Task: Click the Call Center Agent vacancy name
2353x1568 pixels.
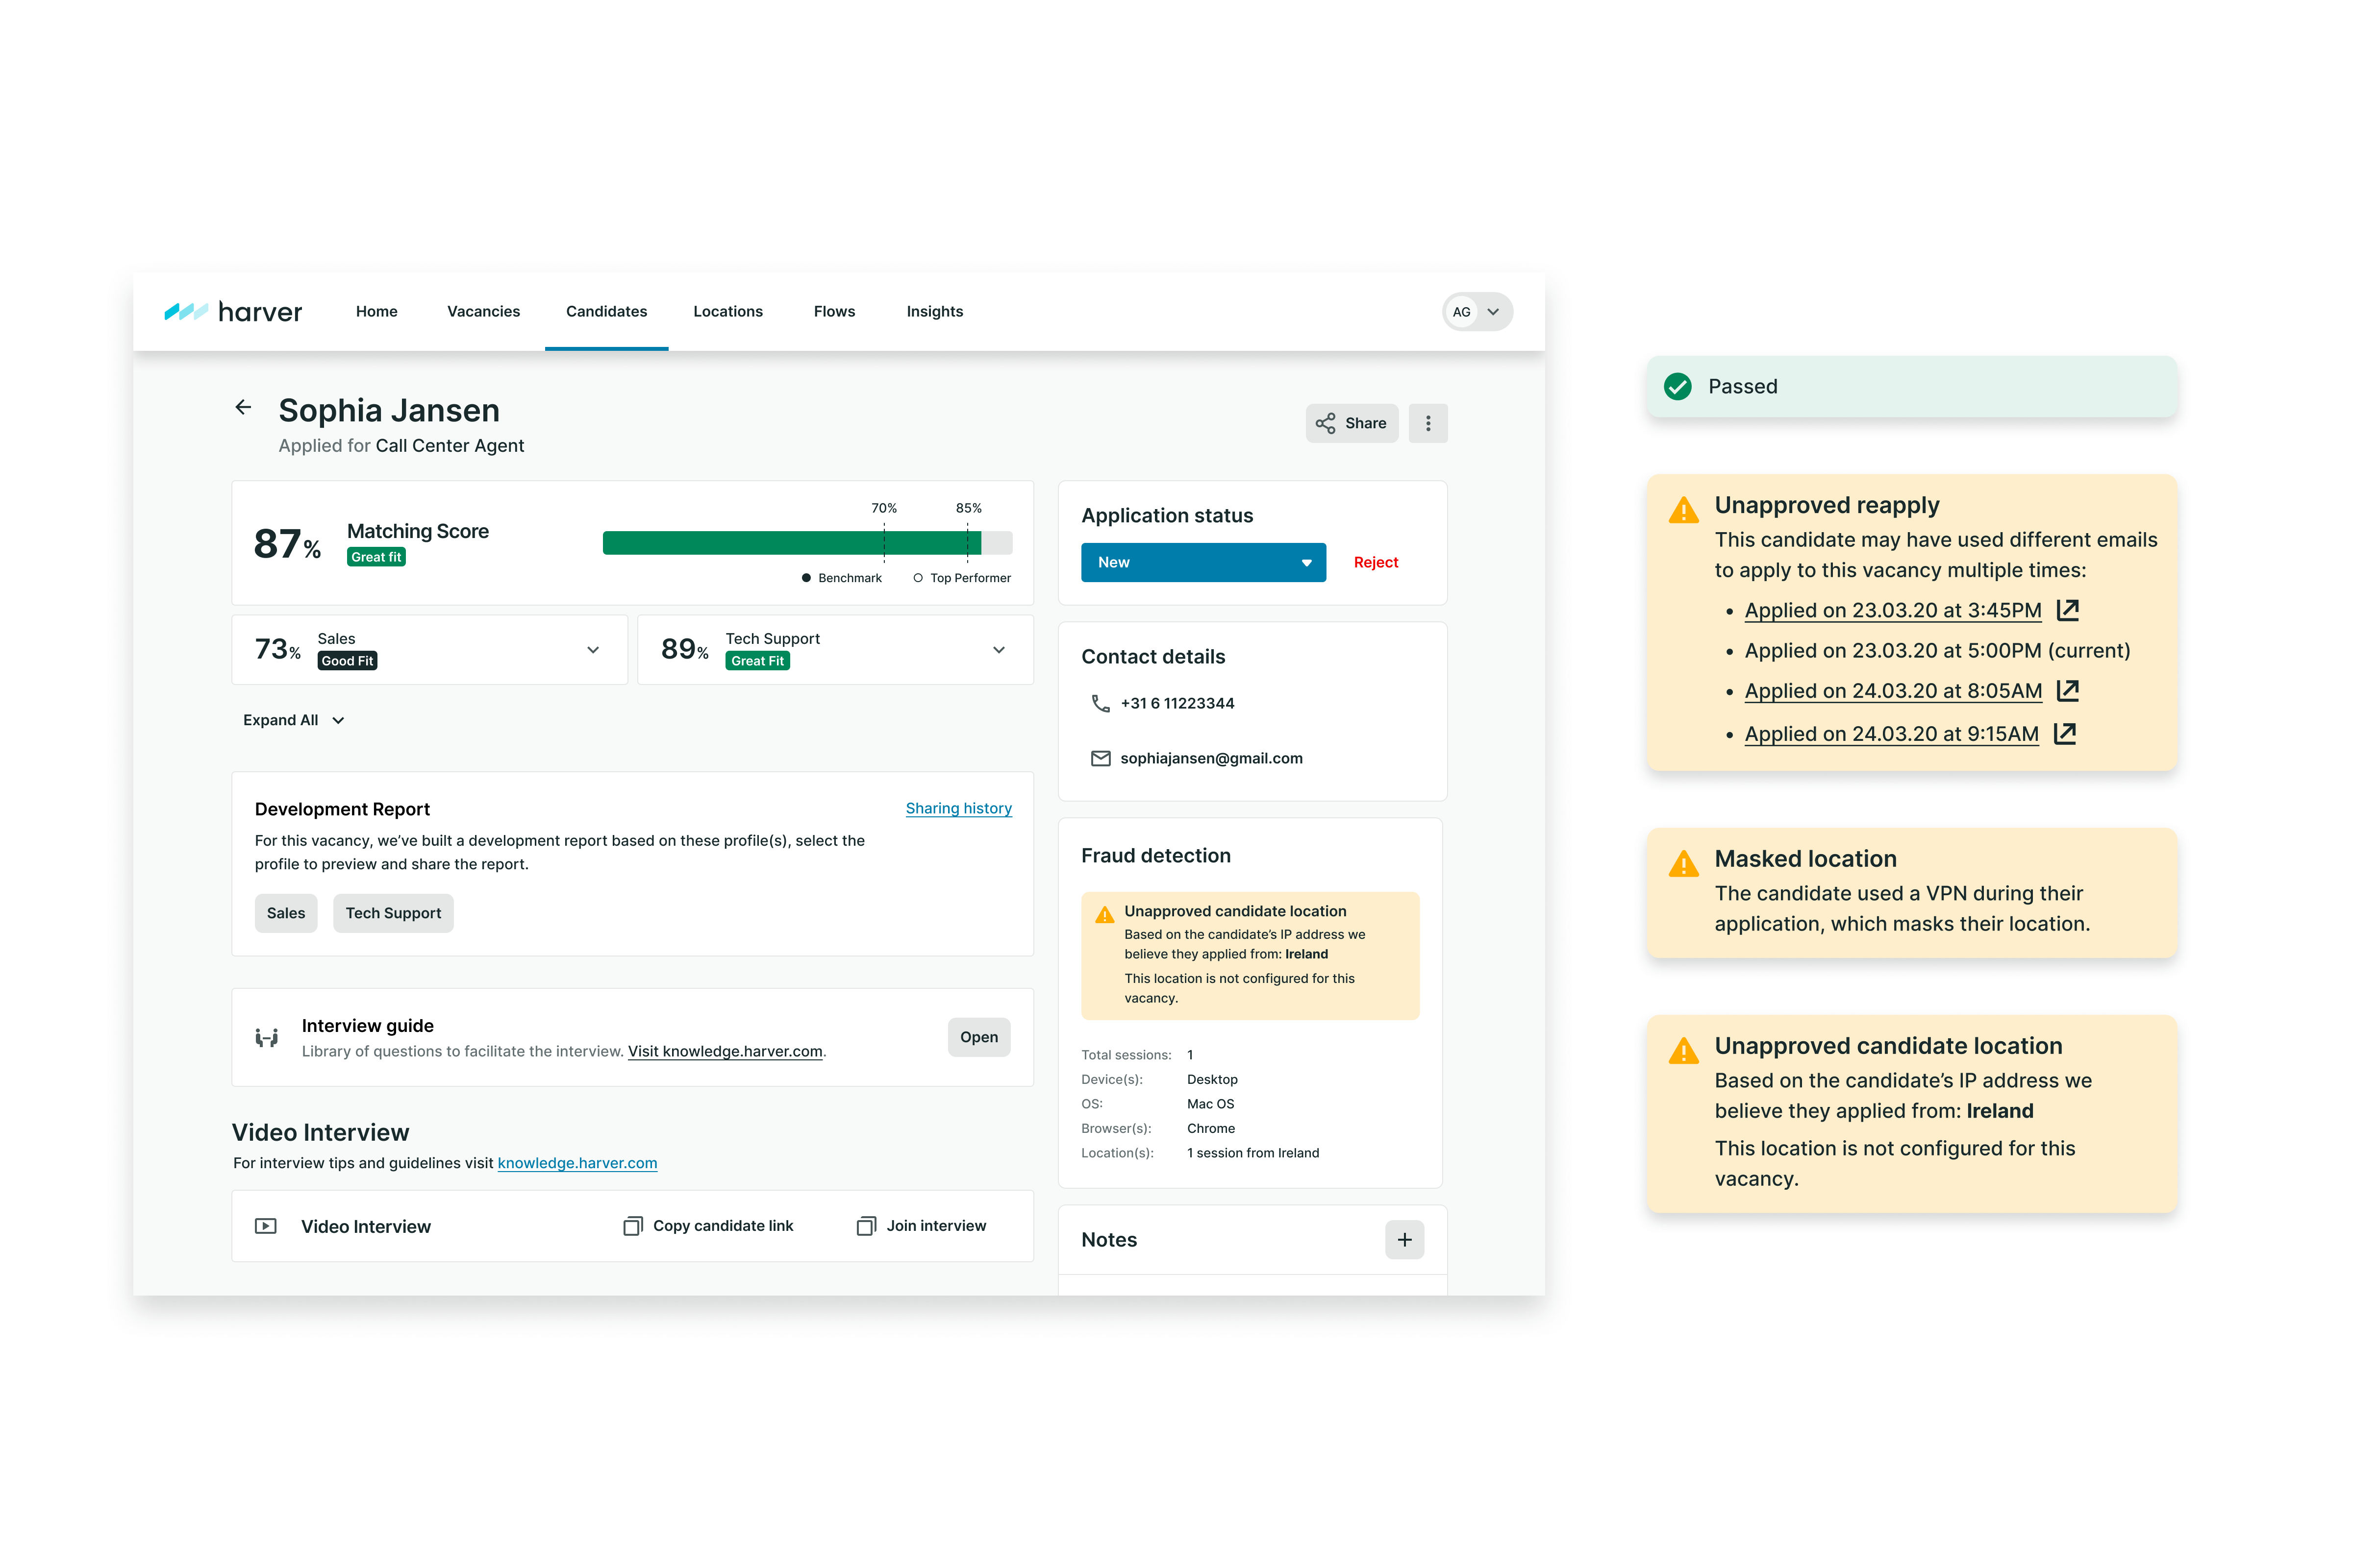Action: 449,446
